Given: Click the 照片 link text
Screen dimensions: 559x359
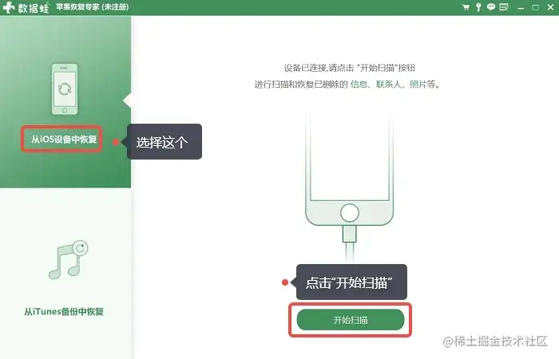Looking at the screenshot, I should pos(418,85).
